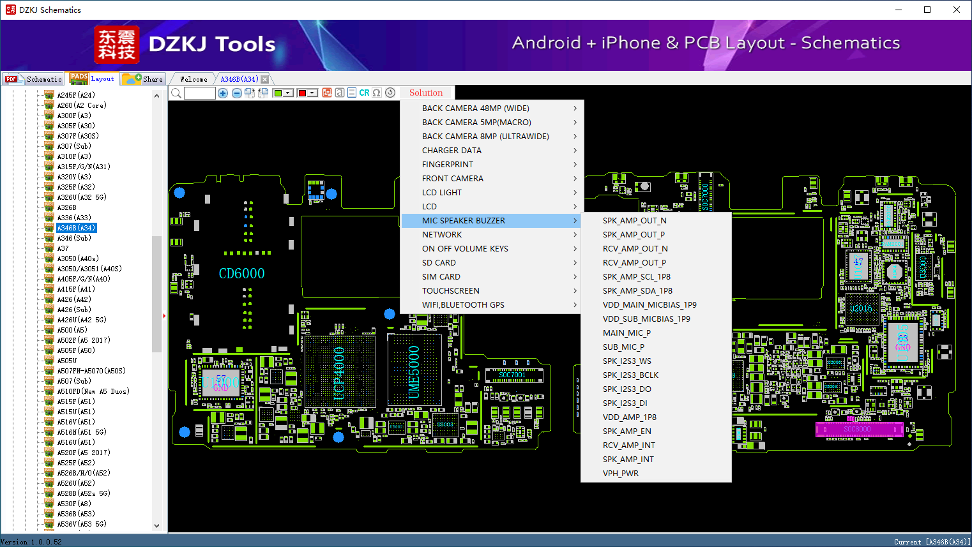Click the red overlapping squares toolbar icon
972x547 pixels.
(327, 93)
